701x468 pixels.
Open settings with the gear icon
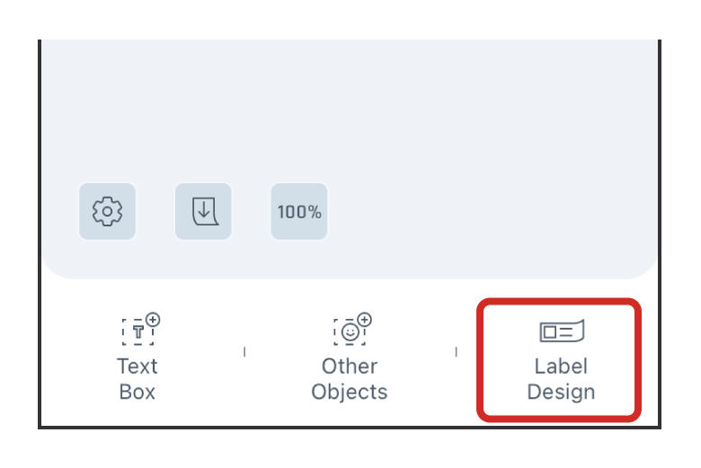107,212
